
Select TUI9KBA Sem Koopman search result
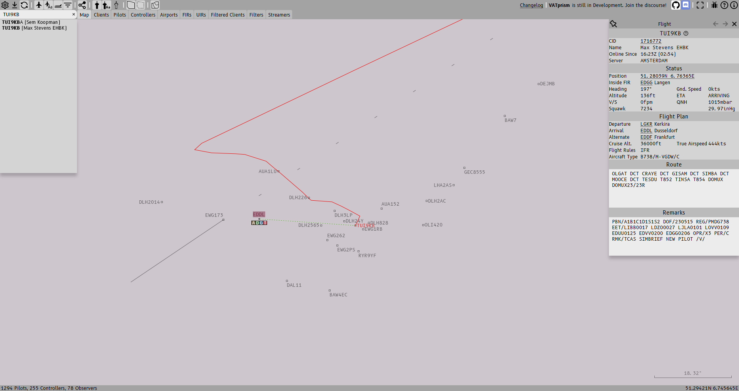[x=31, y=22]
